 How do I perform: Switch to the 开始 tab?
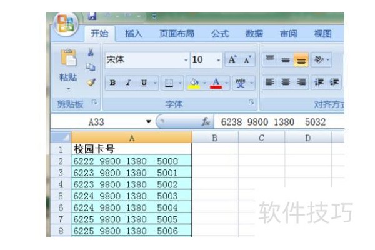coord(99,34)
